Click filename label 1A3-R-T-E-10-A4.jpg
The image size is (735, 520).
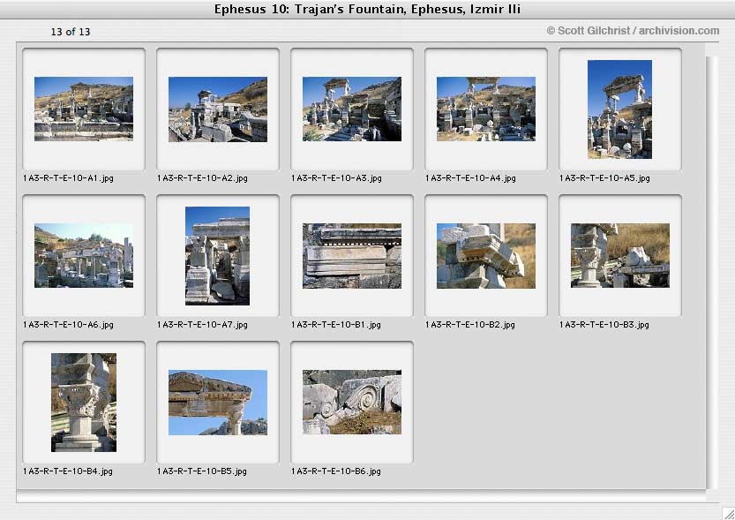470,178
